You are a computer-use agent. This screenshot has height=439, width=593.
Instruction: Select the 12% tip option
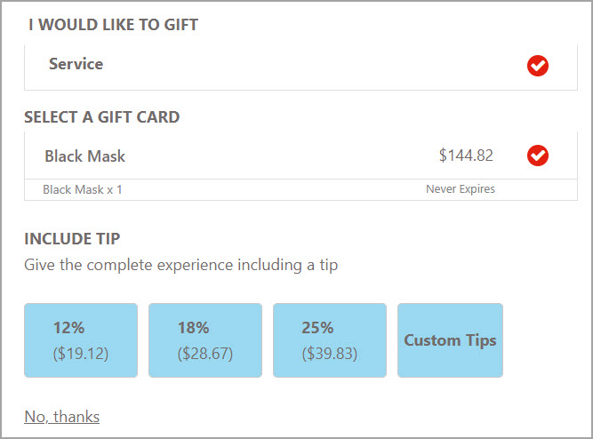[x=81, y=340]
